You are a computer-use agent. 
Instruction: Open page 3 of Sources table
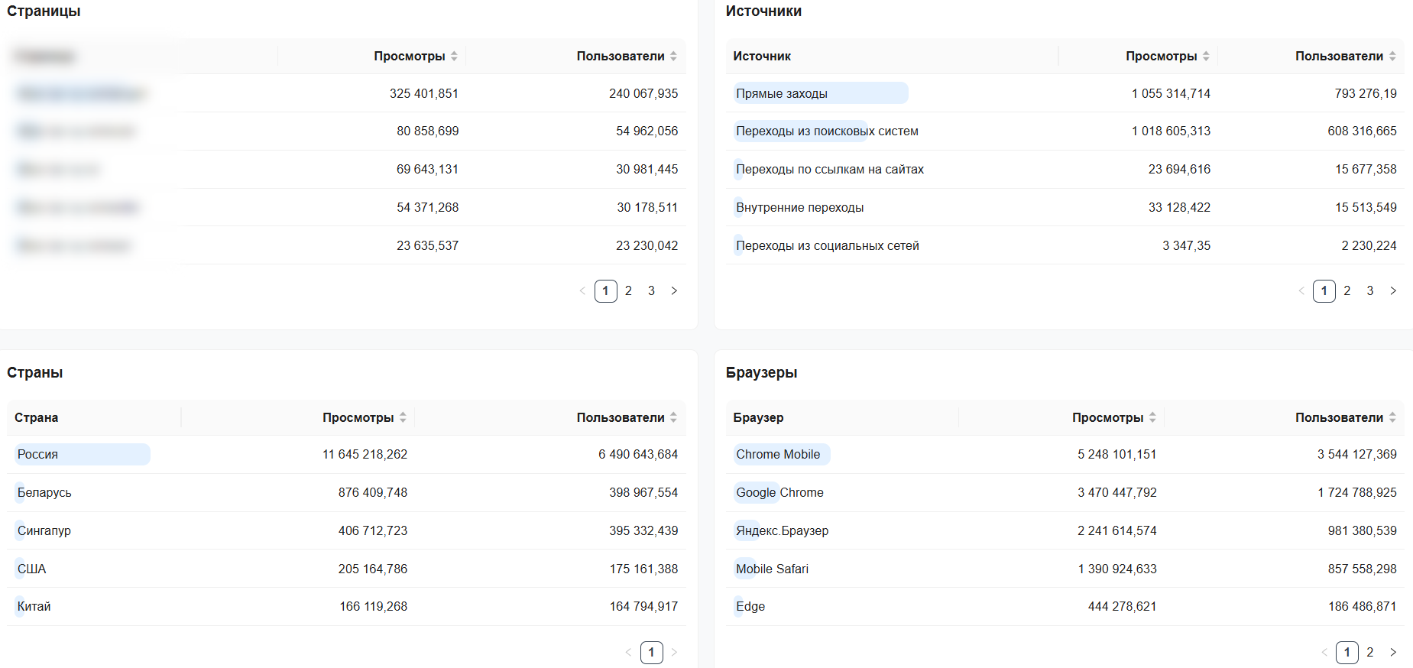point(1370,290)
